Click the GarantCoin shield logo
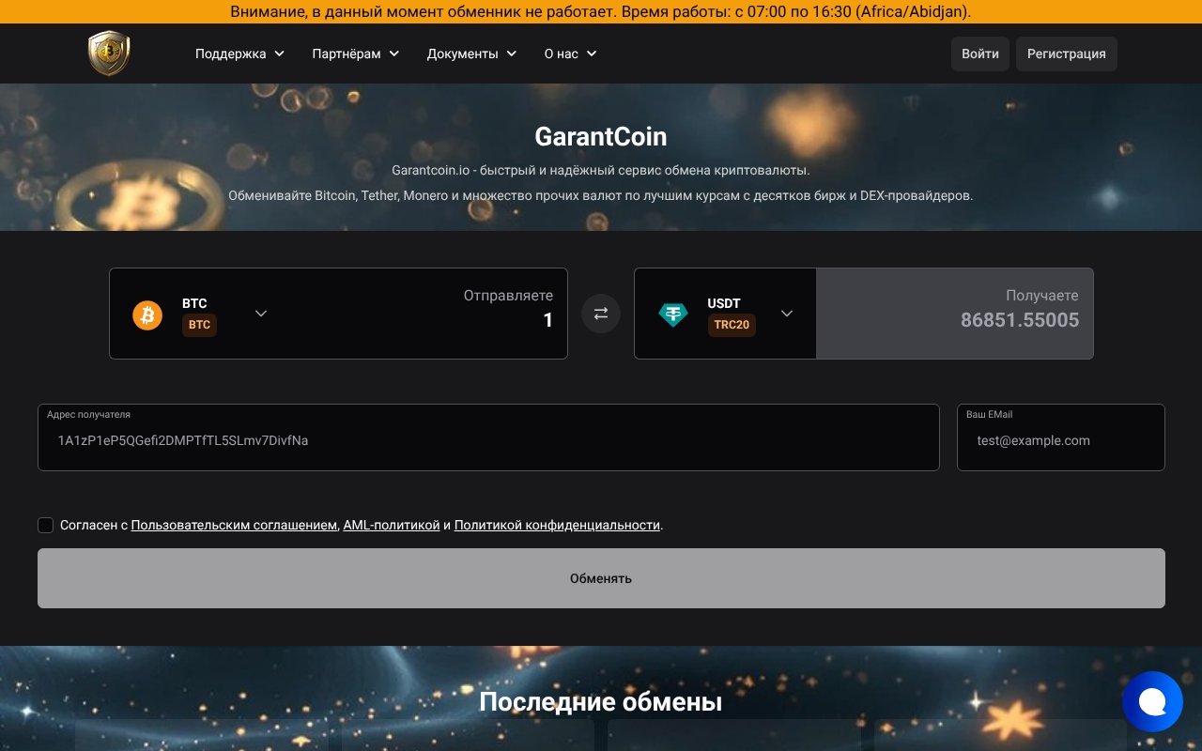Image resolution: width=1202 pixels, height=751 pixels. 108,53
